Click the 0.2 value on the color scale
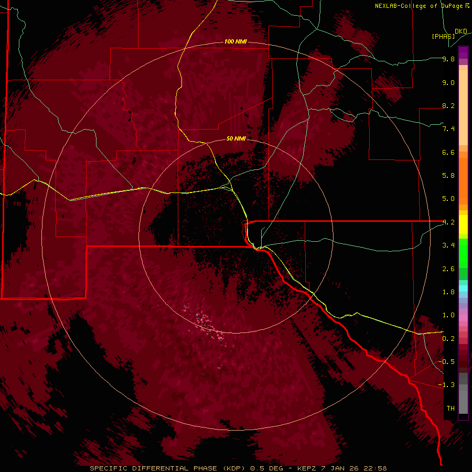 tap(448, 339)
